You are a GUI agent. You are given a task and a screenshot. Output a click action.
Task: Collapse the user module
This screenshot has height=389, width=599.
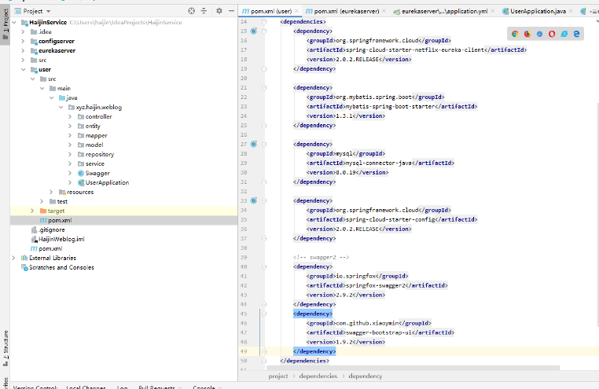(23, 69)
